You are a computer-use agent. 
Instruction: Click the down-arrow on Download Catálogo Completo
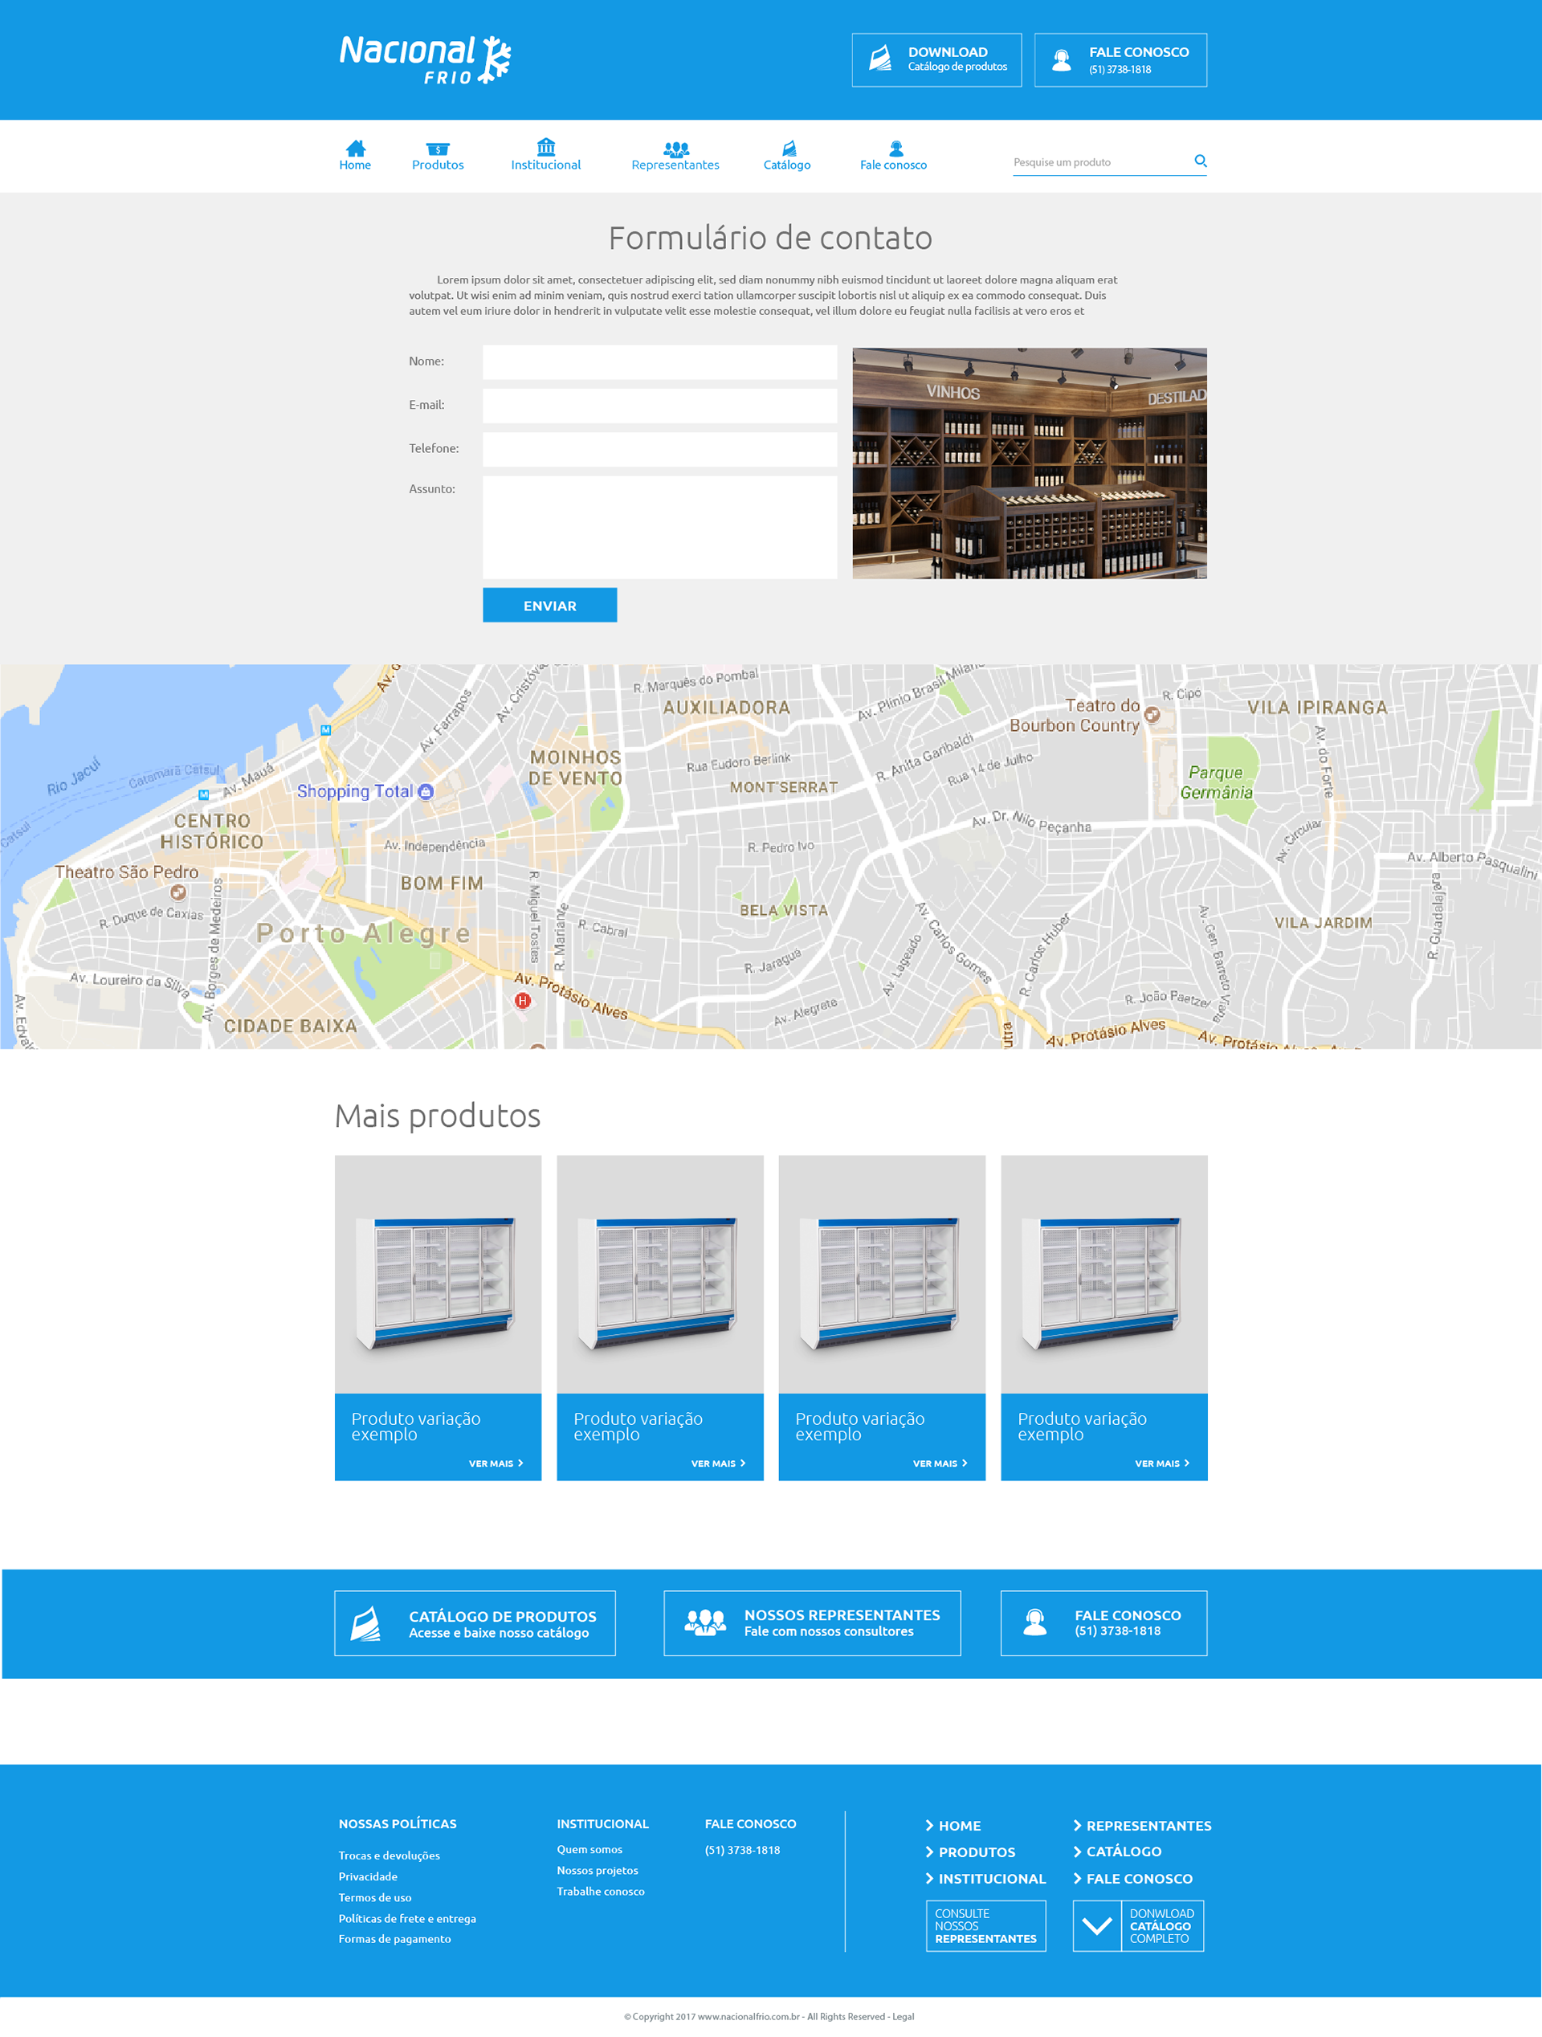click(1096, 1925)
